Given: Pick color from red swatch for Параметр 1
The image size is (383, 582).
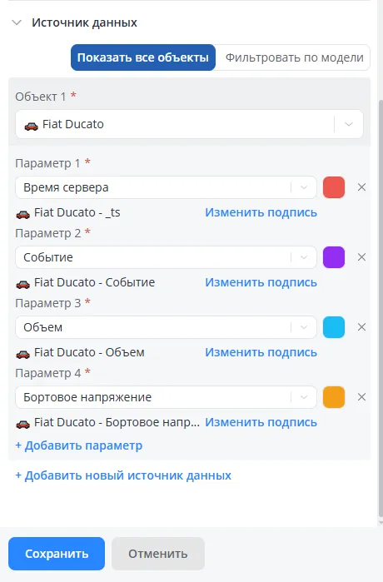Looking at the screenshot, I should coord(334,187).
